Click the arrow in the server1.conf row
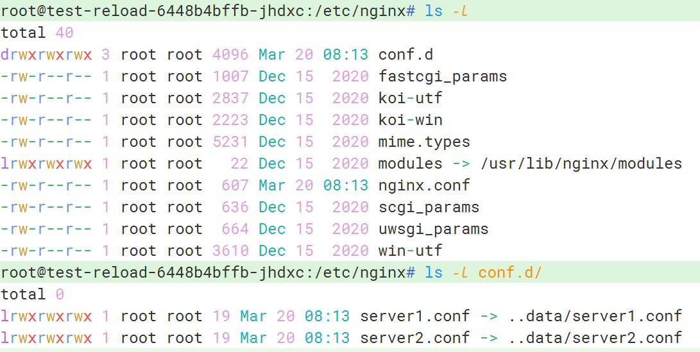700x352 pixels. click(x=489, y=316)
